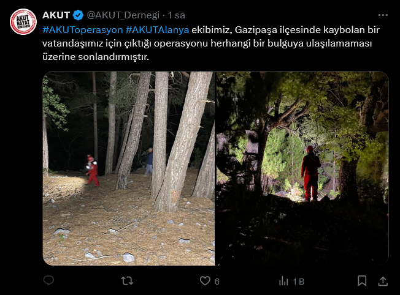Open the three-dot more options menu
The width and height of the screenshot is (400, 295).
[x=383, y=15]
